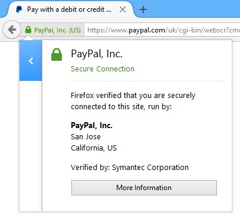Click the 'PayPal, Inc.' panel heading
The width and height of the screenshot is (240, 219).
[97, 54]
